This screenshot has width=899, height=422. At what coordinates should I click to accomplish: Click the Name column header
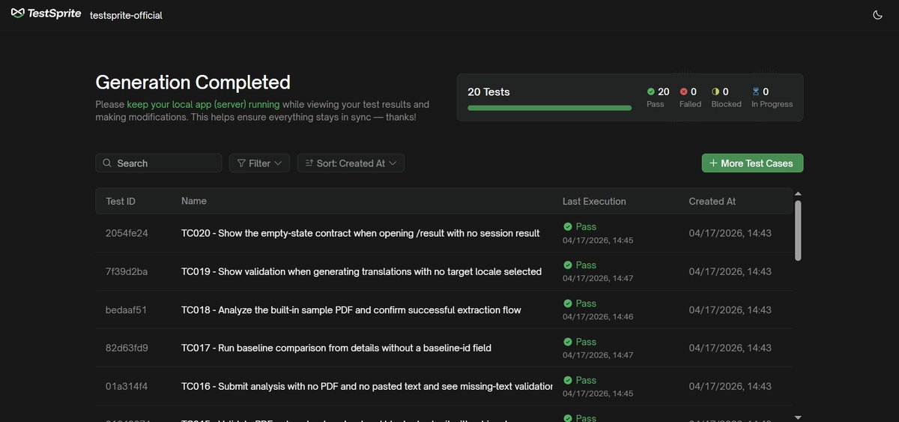pos(194,201)
